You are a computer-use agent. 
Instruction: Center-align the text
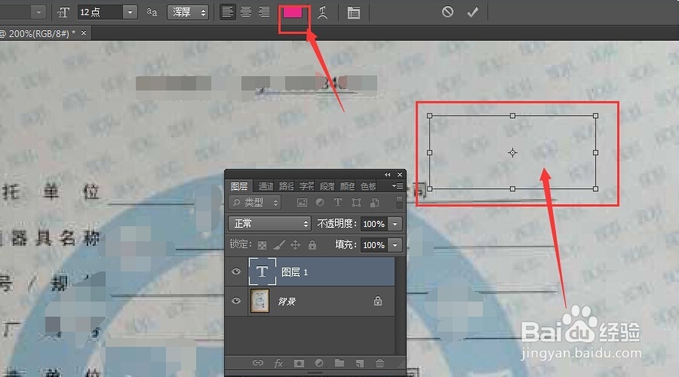point(246,12)
